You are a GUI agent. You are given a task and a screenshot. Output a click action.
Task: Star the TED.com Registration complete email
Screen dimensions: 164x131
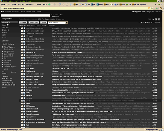click(x=24, y=90)
